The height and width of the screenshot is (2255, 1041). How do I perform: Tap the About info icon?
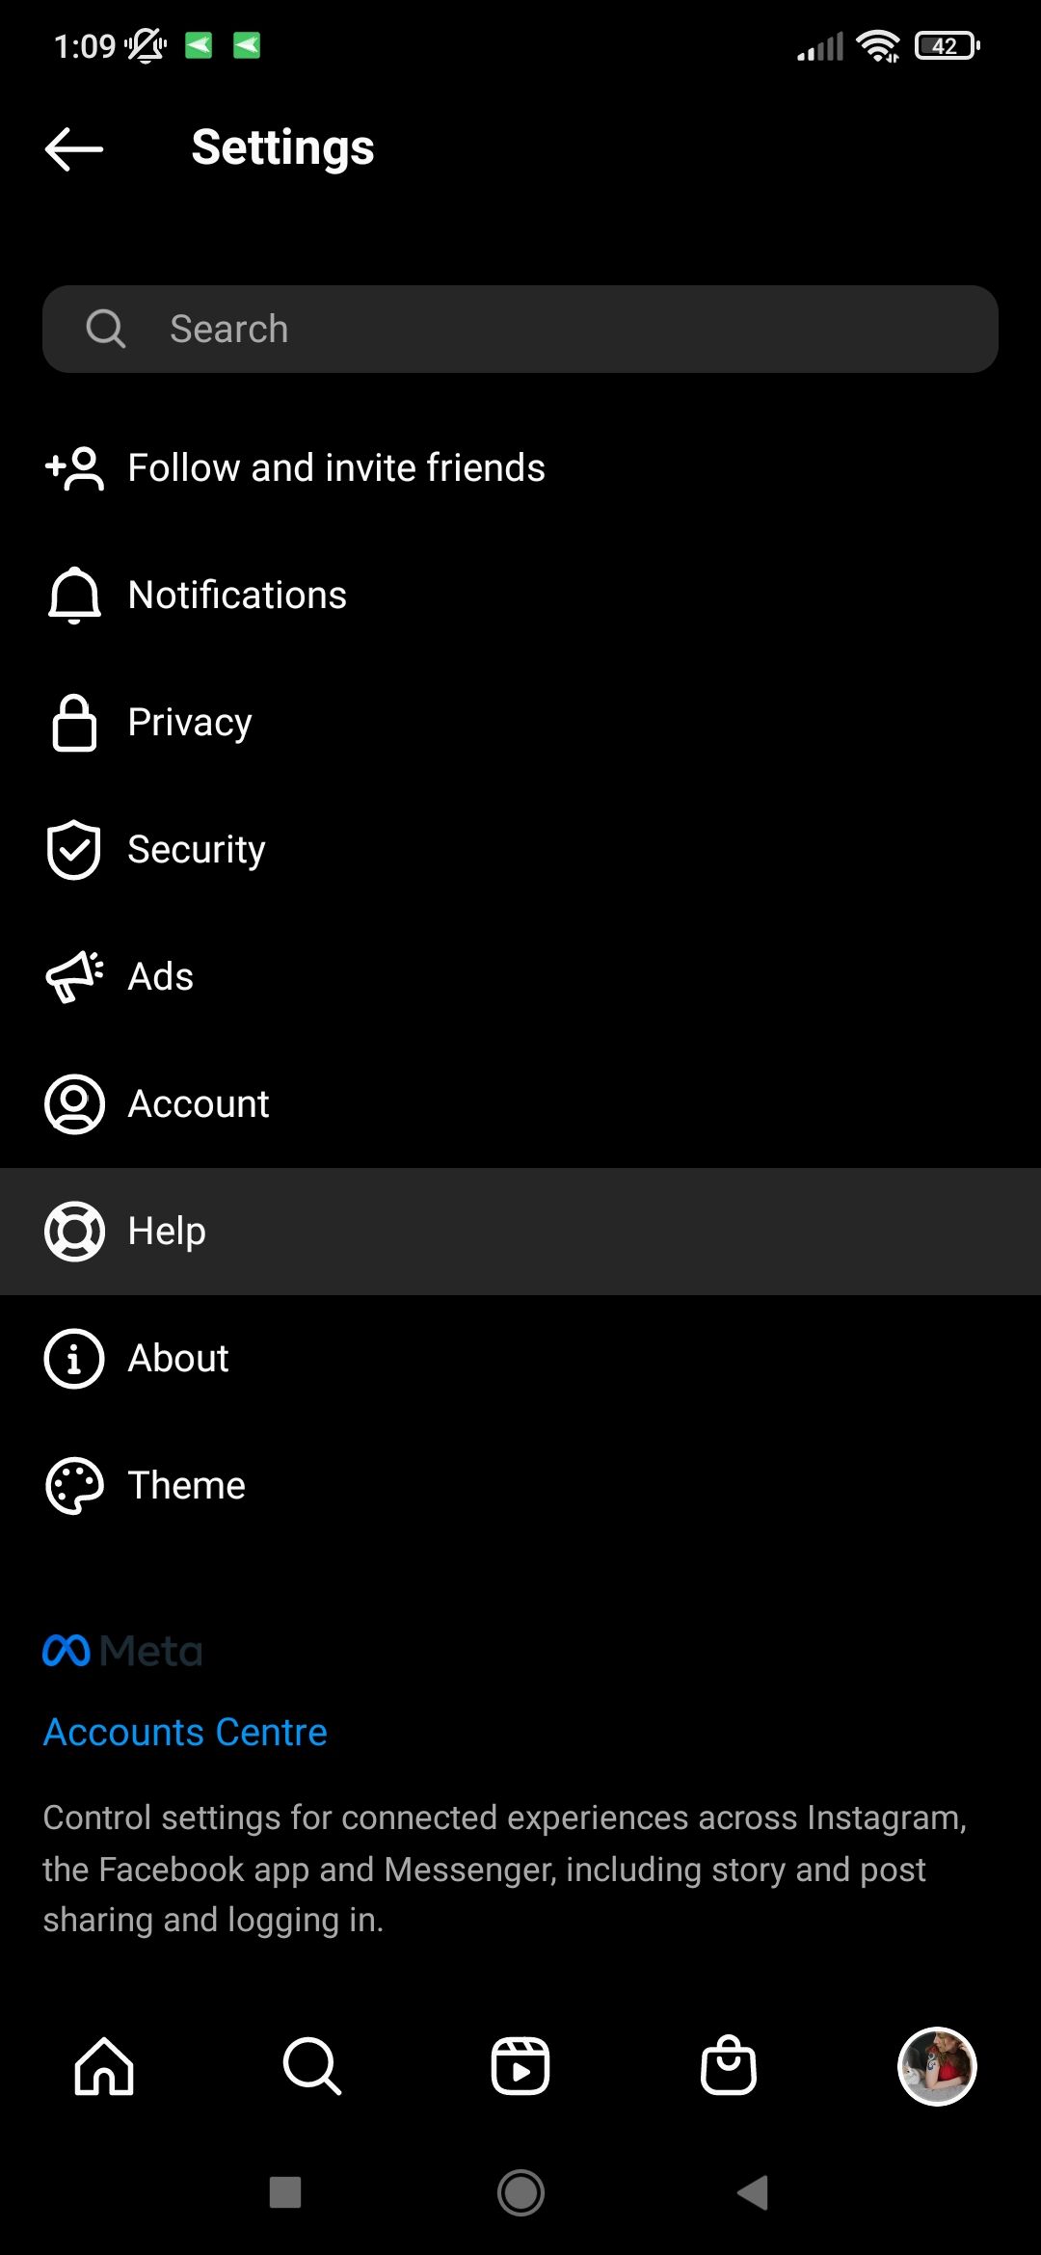tap(74, 1359)
